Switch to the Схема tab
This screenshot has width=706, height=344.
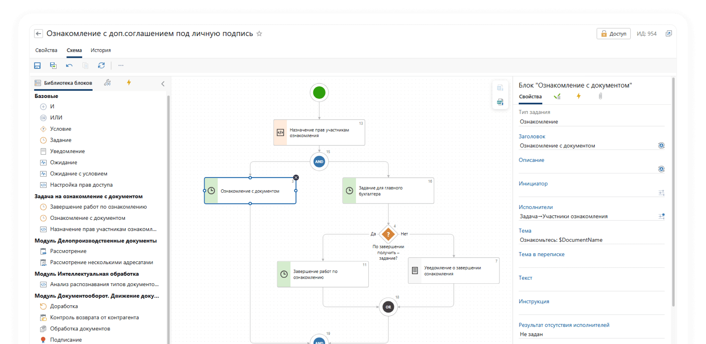(74, 50)
